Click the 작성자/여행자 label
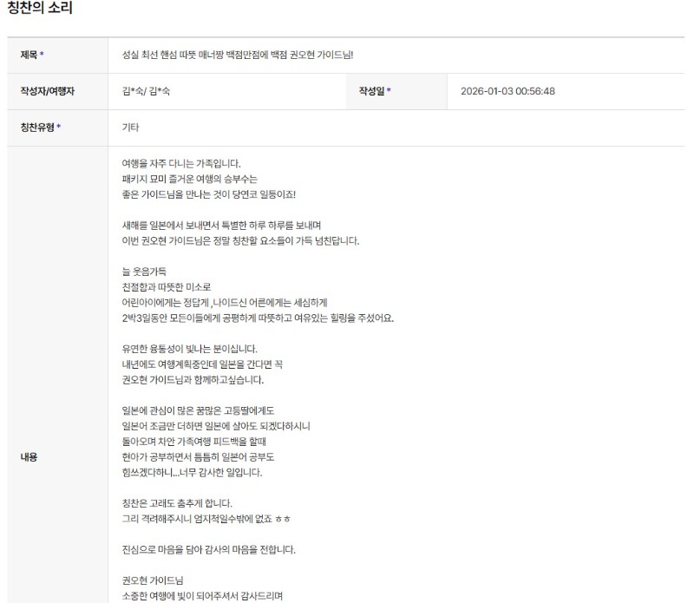The width and height of the screenshot is (694, 603). pyautogui.click(x=48, y=91)
